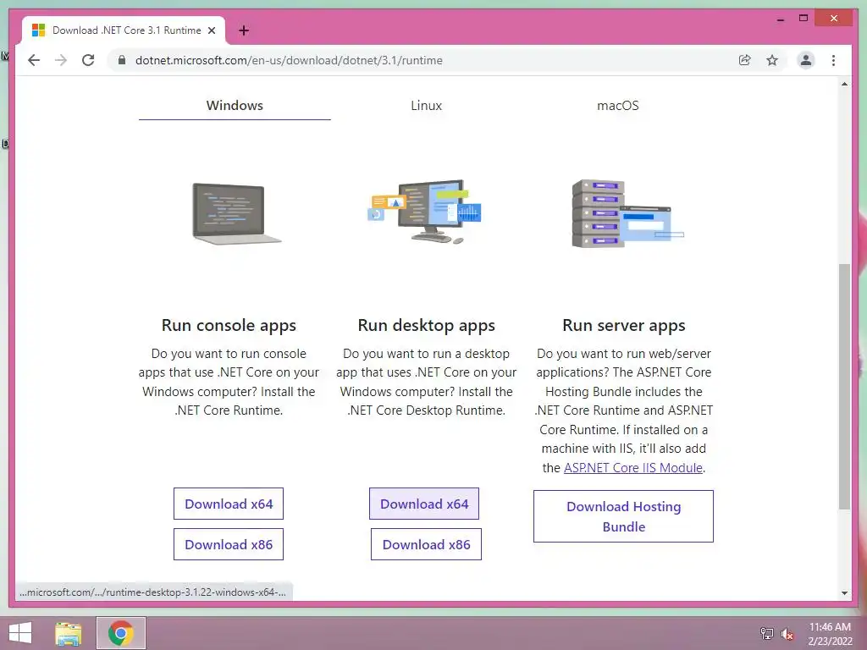Open the network tray icon
The image size is (867, 650).
[766, 634]
